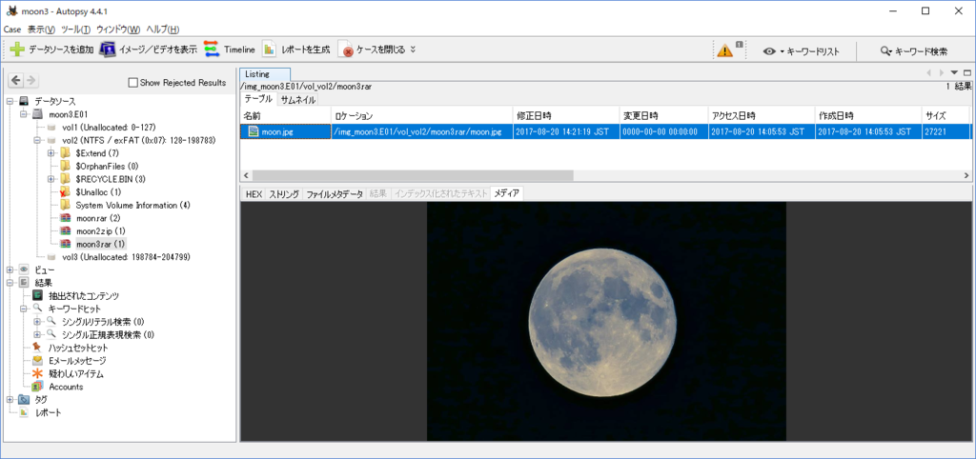Sort by the アクセス日時 column header
976x459 pixels.
[762, 115]
